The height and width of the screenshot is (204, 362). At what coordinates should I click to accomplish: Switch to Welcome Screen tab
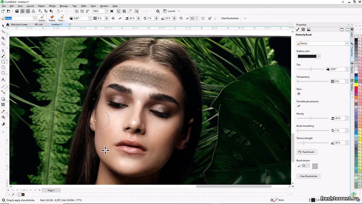19,25
